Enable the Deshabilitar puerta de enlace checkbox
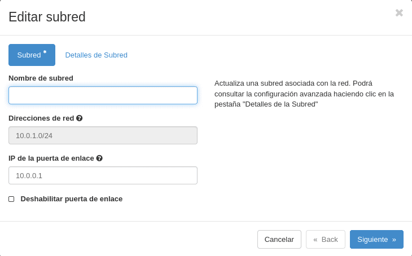Viewport: 412px width, 256px height. [11, 199]
